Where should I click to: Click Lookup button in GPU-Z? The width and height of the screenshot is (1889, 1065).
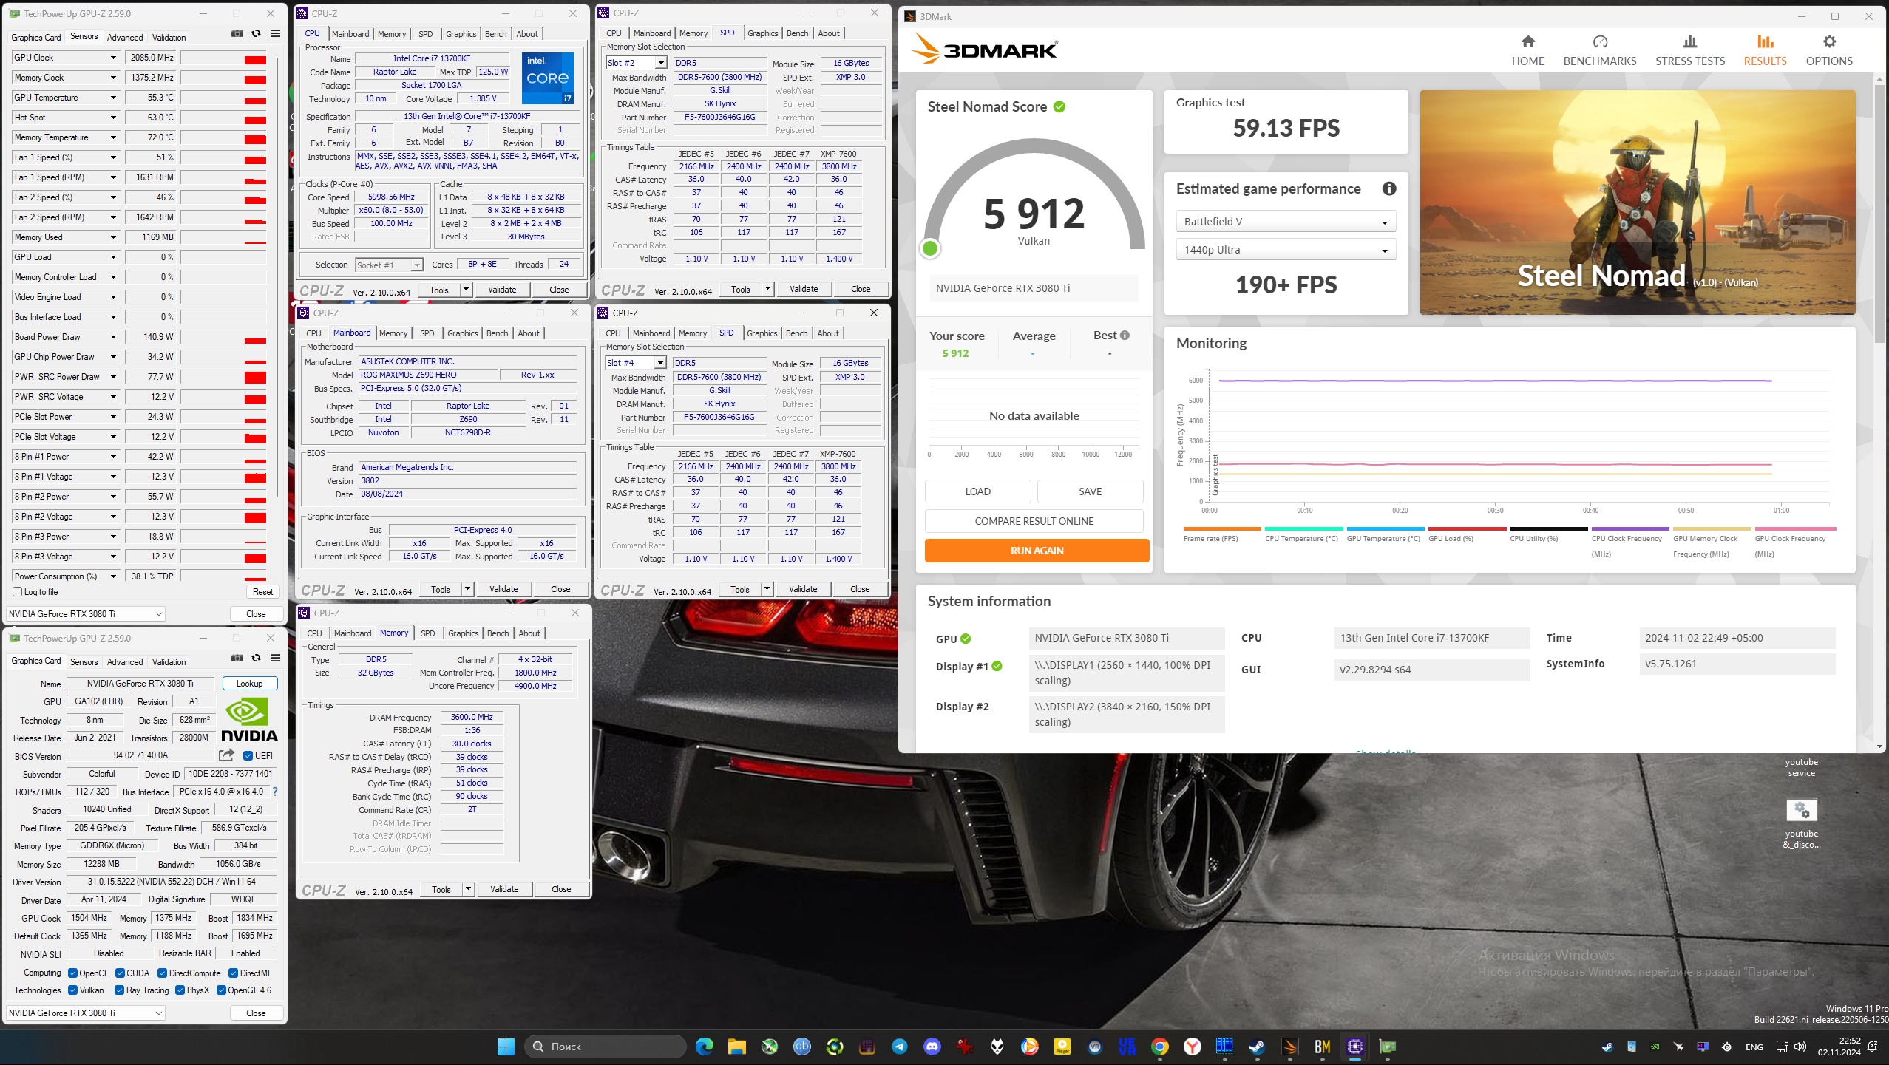tap(250, 684)
